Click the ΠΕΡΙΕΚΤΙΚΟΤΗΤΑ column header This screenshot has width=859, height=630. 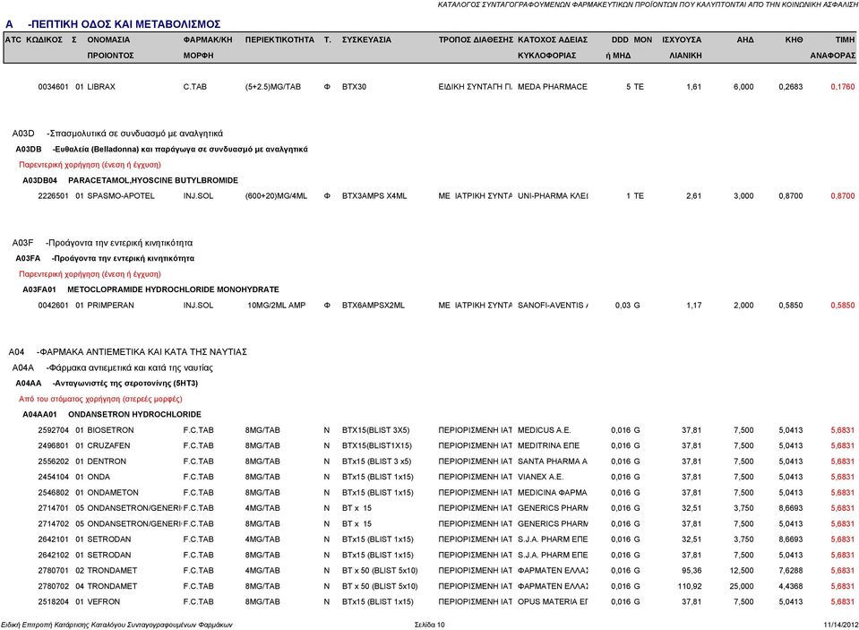point(279,40)
